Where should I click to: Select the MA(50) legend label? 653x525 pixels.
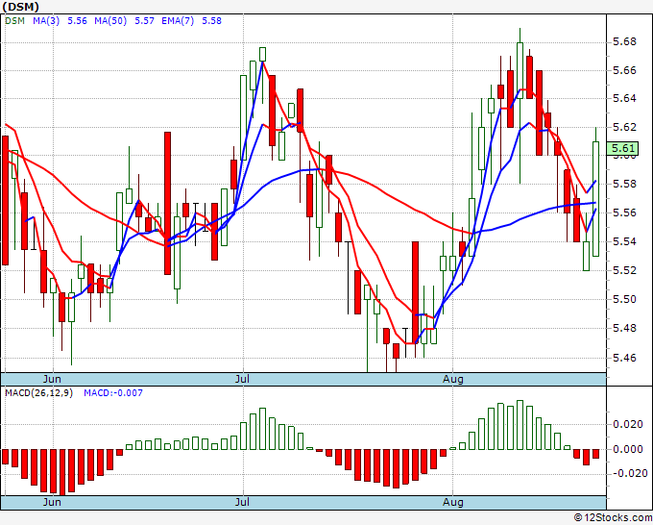tap(110, 20)
